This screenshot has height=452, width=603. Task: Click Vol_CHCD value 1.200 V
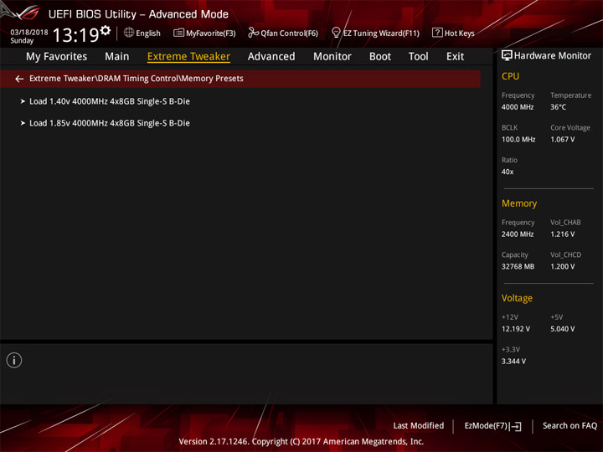click(562, 266)
